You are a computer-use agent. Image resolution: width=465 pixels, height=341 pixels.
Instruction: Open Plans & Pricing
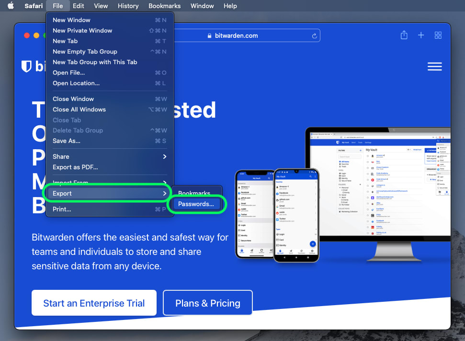click(x=207, y=303)
